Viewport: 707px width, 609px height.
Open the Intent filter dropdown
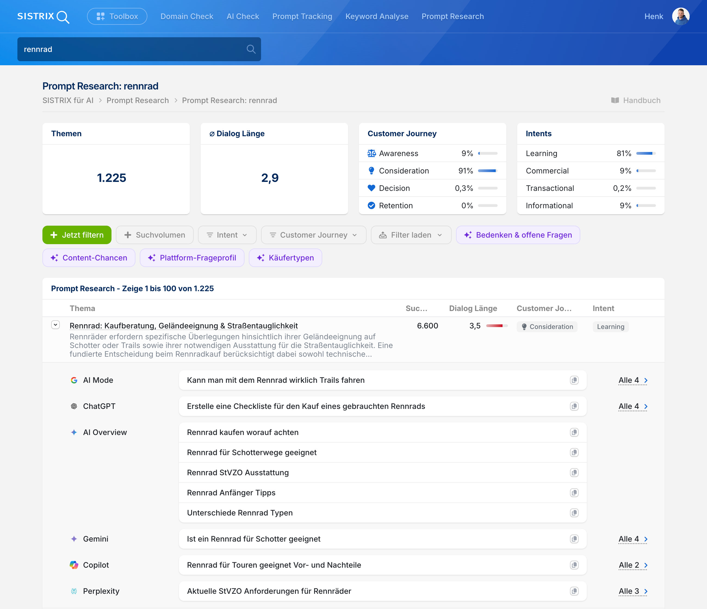tap(227, 235)
